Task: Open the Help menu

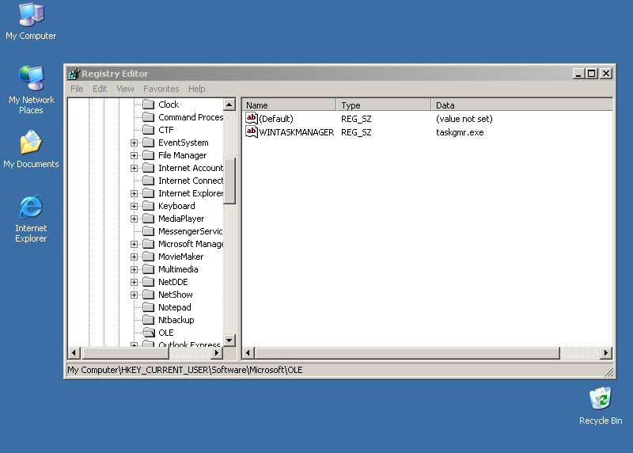Action: tap(196, 89)
